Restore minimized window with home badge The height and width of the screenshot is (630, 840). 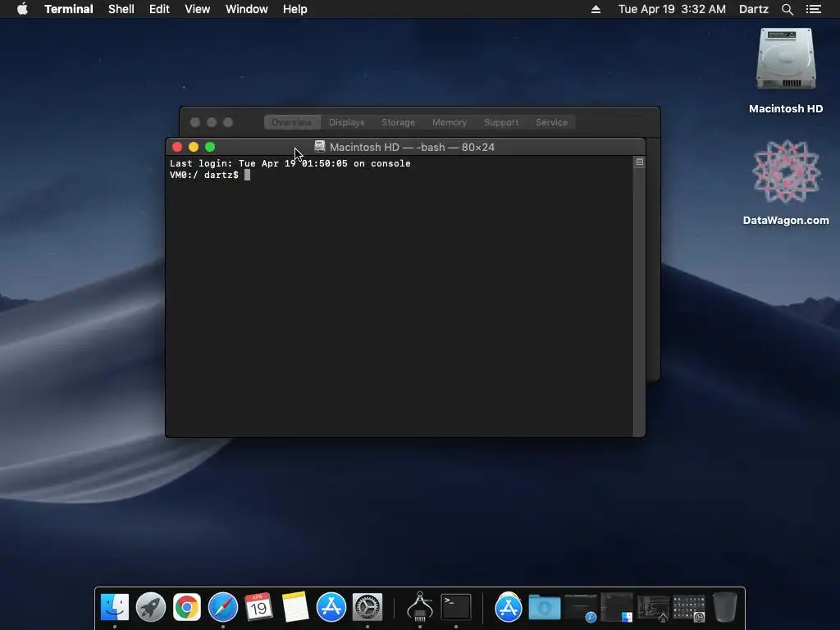click(x=653, y=608)
